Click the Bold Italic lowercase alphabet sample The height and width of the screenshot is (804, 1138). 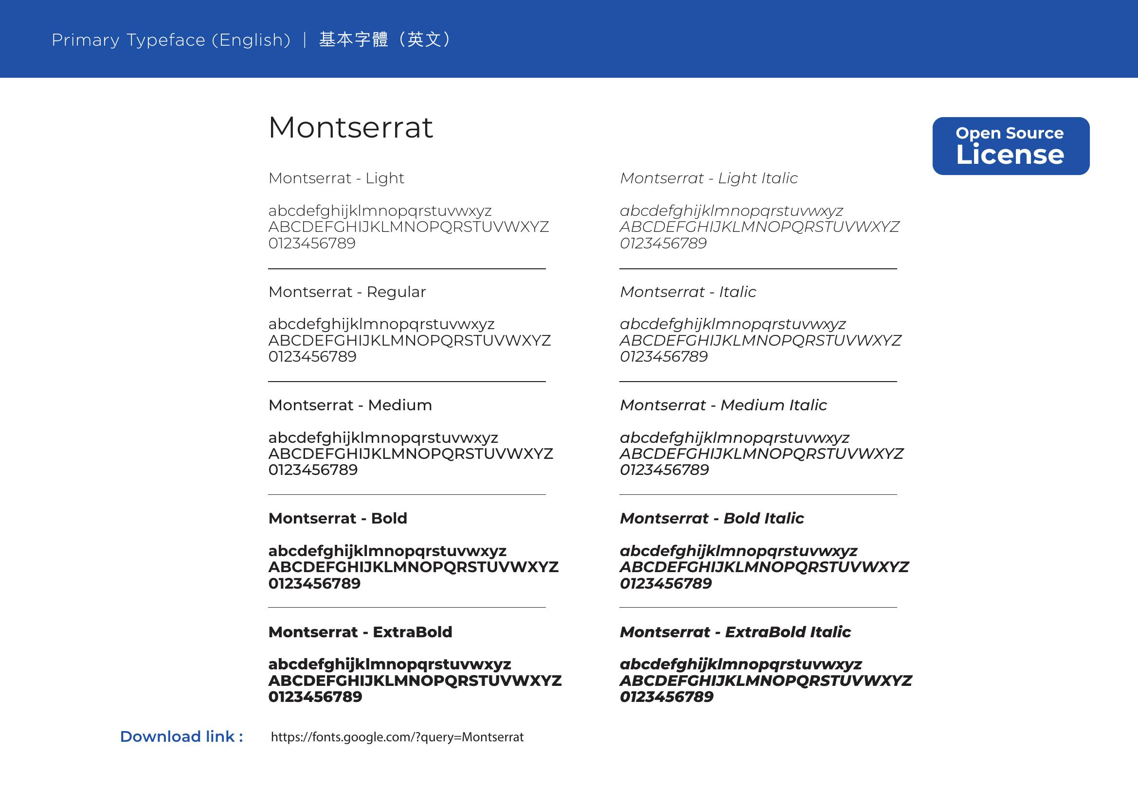pos(739,551)
